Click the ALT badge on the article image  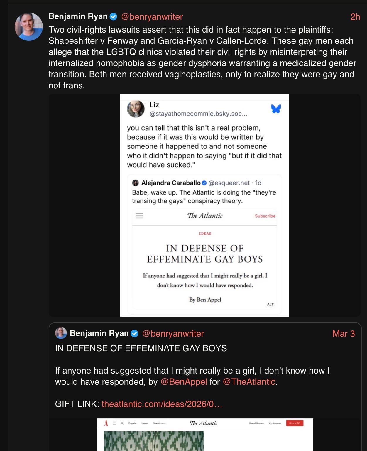click(270, 304)
